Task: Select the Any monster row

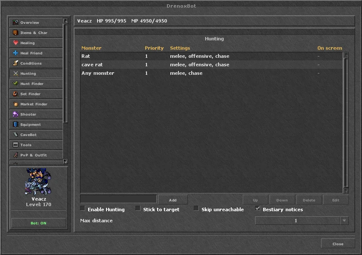Action: pyautogui.click(x=211, y=73)
